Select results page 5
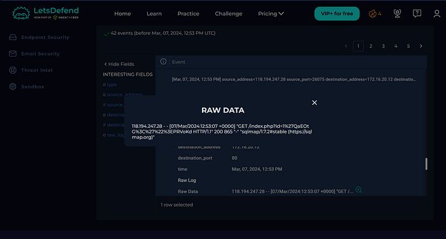Screen dimensions: 446x239 [x=408, y=46]
